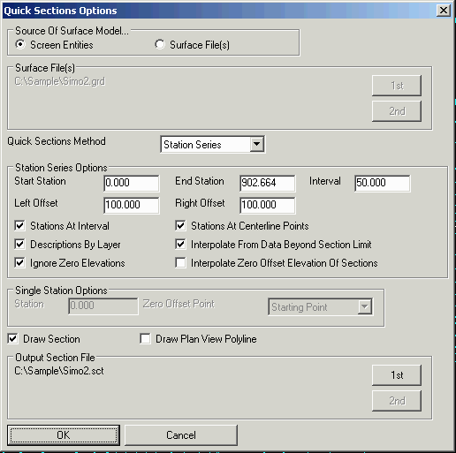Click the 1st button for Output Section File
The image size is (456, 453).
[397, 375]
